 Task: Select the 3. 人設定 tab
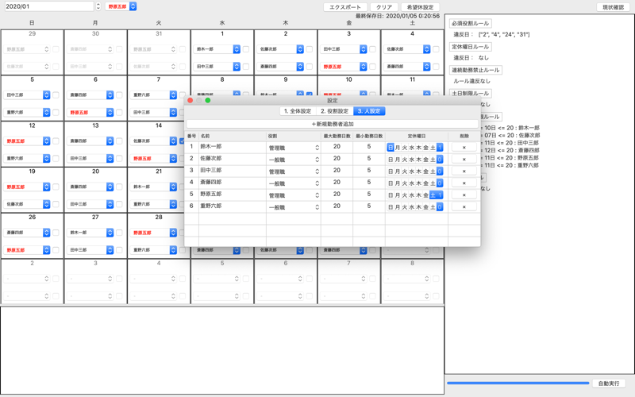coord(369,111)
